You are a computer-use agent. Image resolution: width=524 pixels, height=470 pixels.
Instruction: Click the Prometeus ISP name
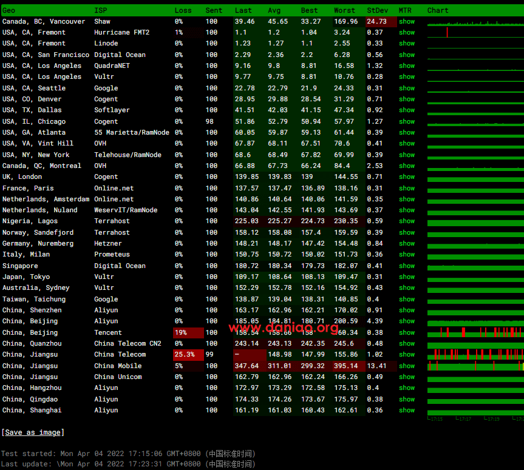pos(112,254)
